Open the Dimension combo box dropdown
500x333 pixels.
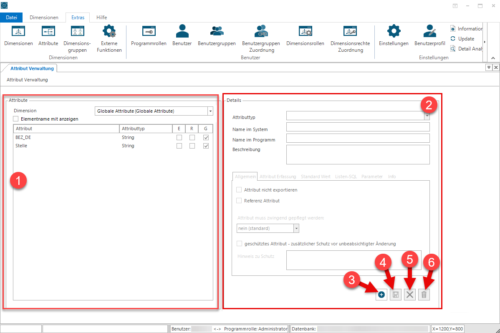[x=210, y=111]
